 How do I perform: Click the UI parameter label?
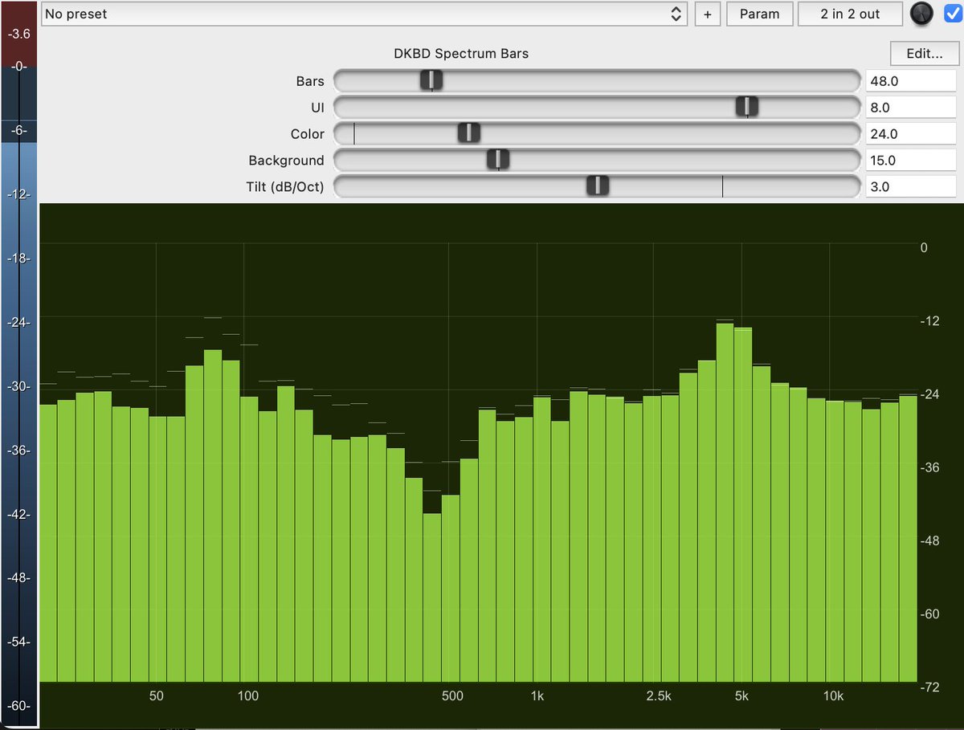point(317,107)
